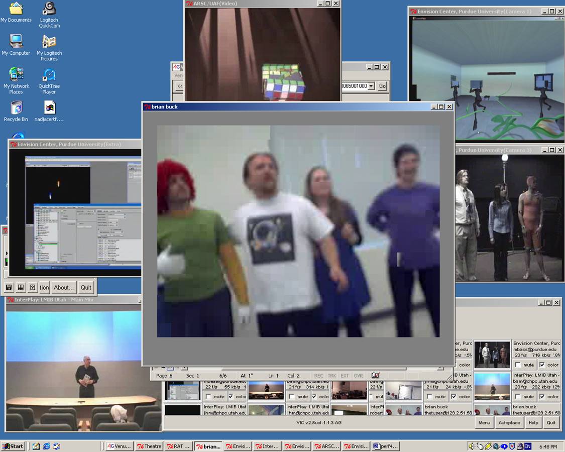Toggle mute for InterPlay 292 kb/s stream

tap(518, 397)
